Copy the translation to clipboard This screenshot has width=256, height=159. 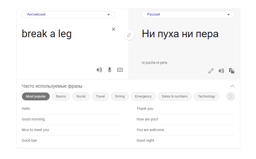(x=232, y=71)
